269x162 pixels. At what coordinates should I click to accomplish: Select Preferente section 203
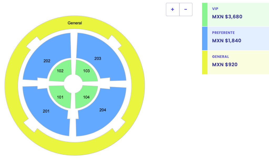tap(98, 59)
